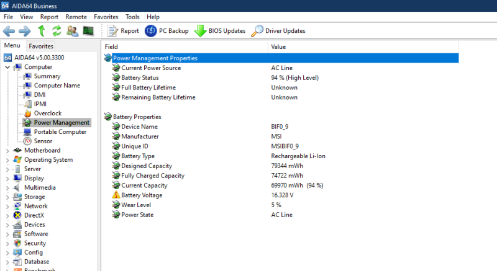This screenshot has width=497, height=271.
Task: Switch to the Favorites tab in sidebar
Action: pyautogui.click(x=41, y=46)
